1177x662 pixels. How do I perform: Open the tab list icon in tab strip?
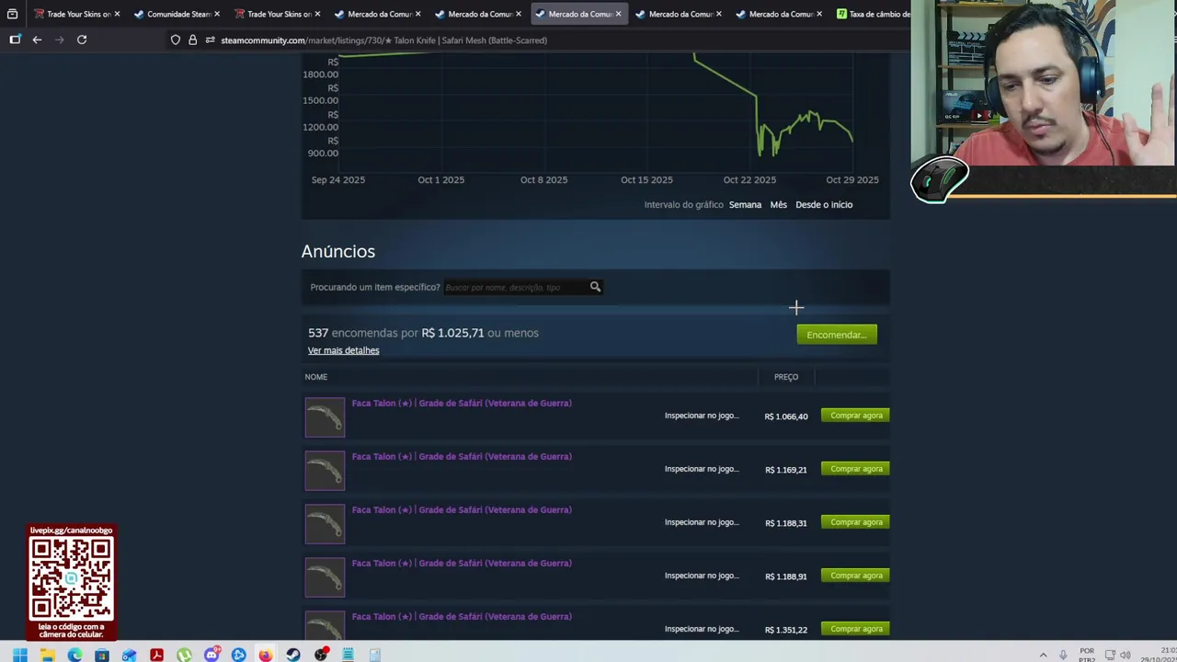[12, 14]
